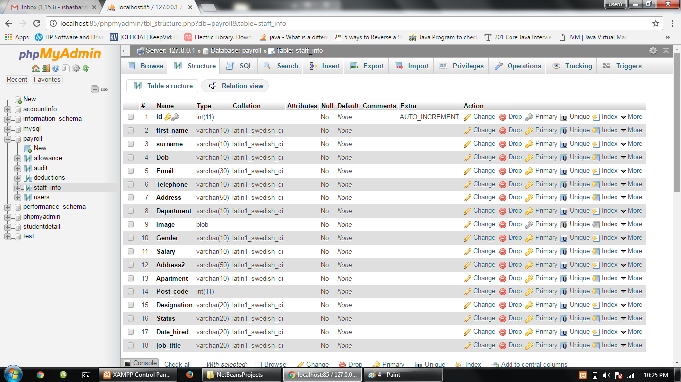
Task: Click the Relation view button
Action: coord(235,86)
